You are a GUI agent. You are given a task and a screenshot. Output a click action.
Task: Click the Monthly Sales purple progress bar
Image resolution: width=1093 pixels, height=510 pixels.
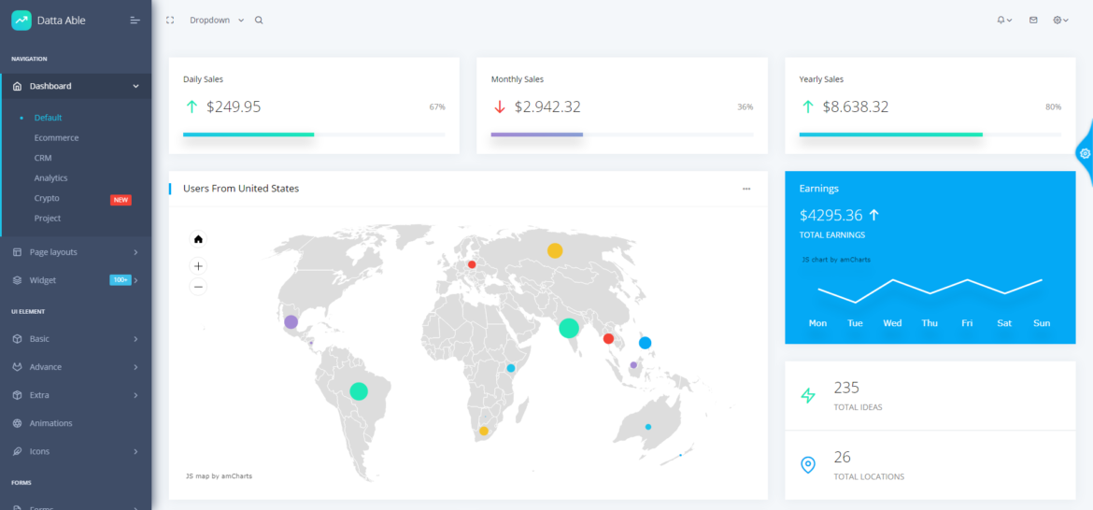pyautogui.click(x=537, y=134)
